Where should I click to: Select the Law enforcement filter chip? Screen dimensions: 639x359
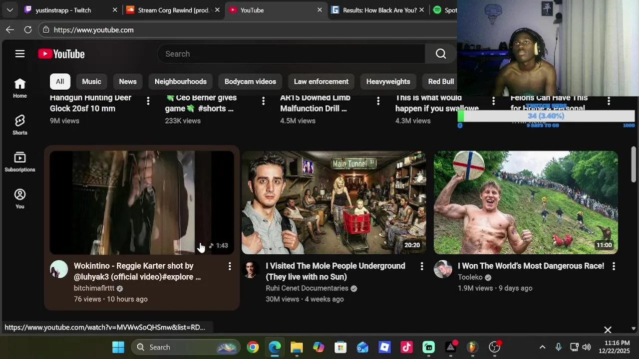point(321,81)
